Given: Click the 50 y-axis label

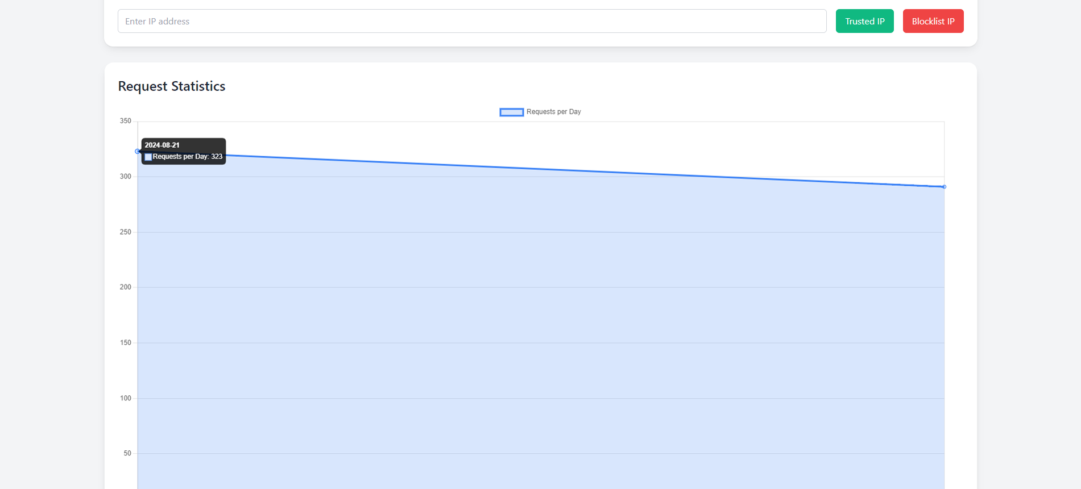Looking at the screenshot, I should coord(127,454).
